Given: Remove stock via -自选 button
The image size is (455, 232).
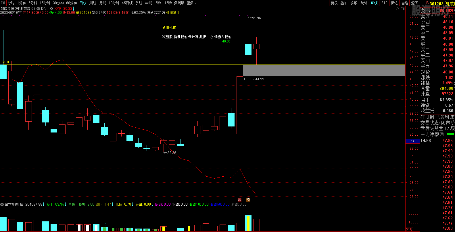Looking at the screenshot, I should coord(404,3).
